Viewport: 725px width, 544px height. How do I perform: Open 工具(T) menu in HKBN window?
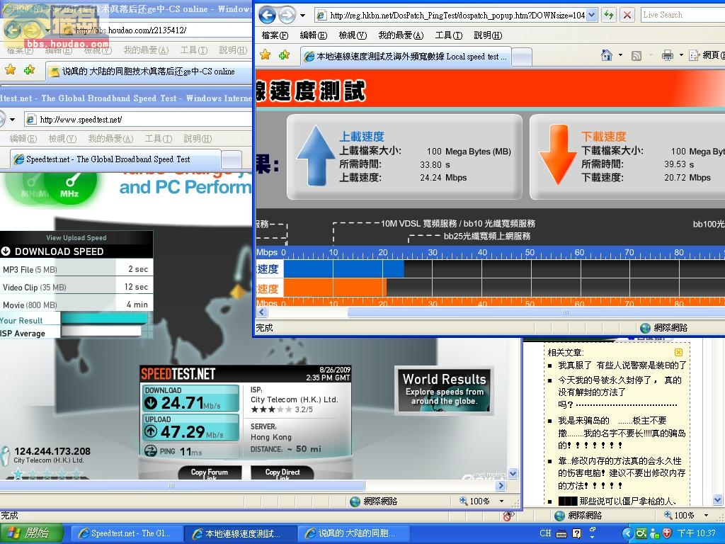pos(448,35)
